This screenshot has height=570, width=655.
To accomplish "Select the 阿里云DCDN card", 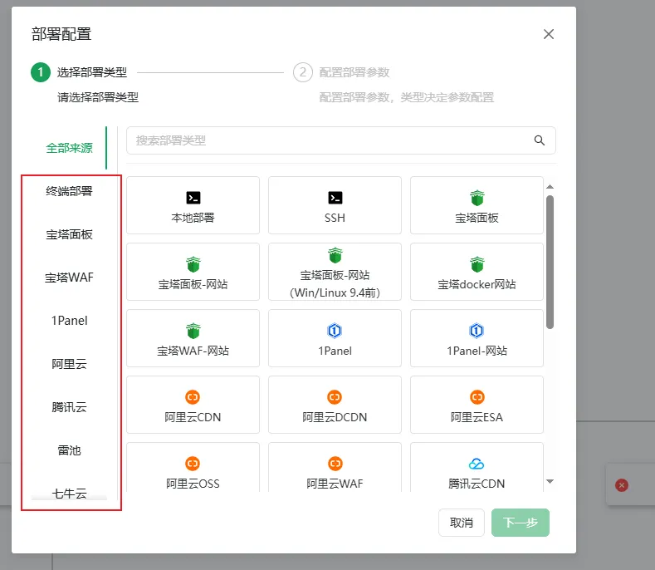I will tap(335, 405).
